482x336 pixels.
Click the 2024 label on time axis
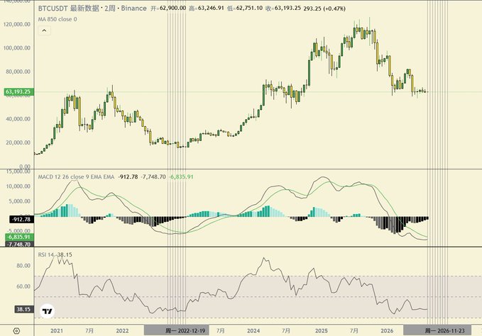coord(253,330)
